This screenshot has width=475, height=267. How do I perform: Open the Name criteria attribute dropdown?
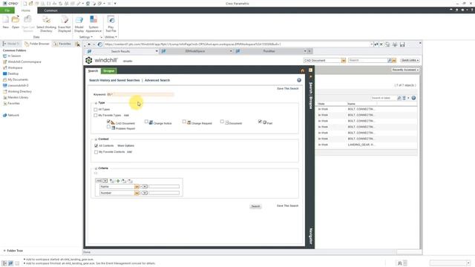tap(137, 187)
